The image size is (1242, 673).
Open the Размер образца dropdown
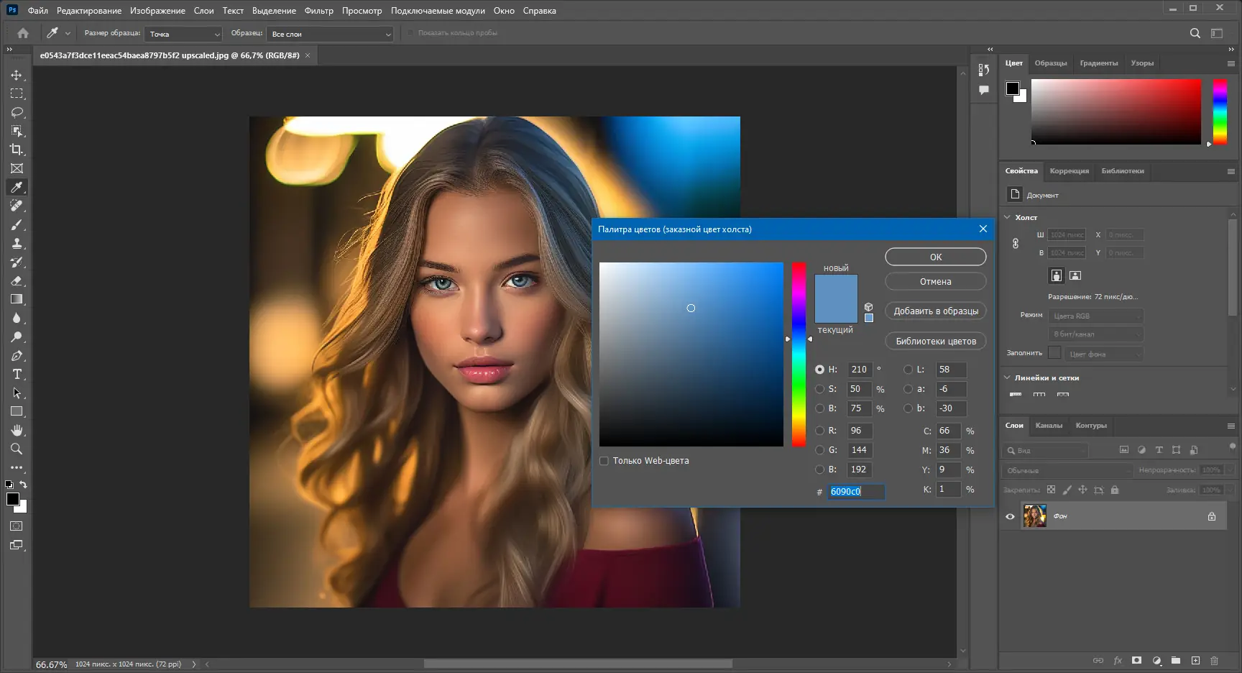click(x=184, y=34)
